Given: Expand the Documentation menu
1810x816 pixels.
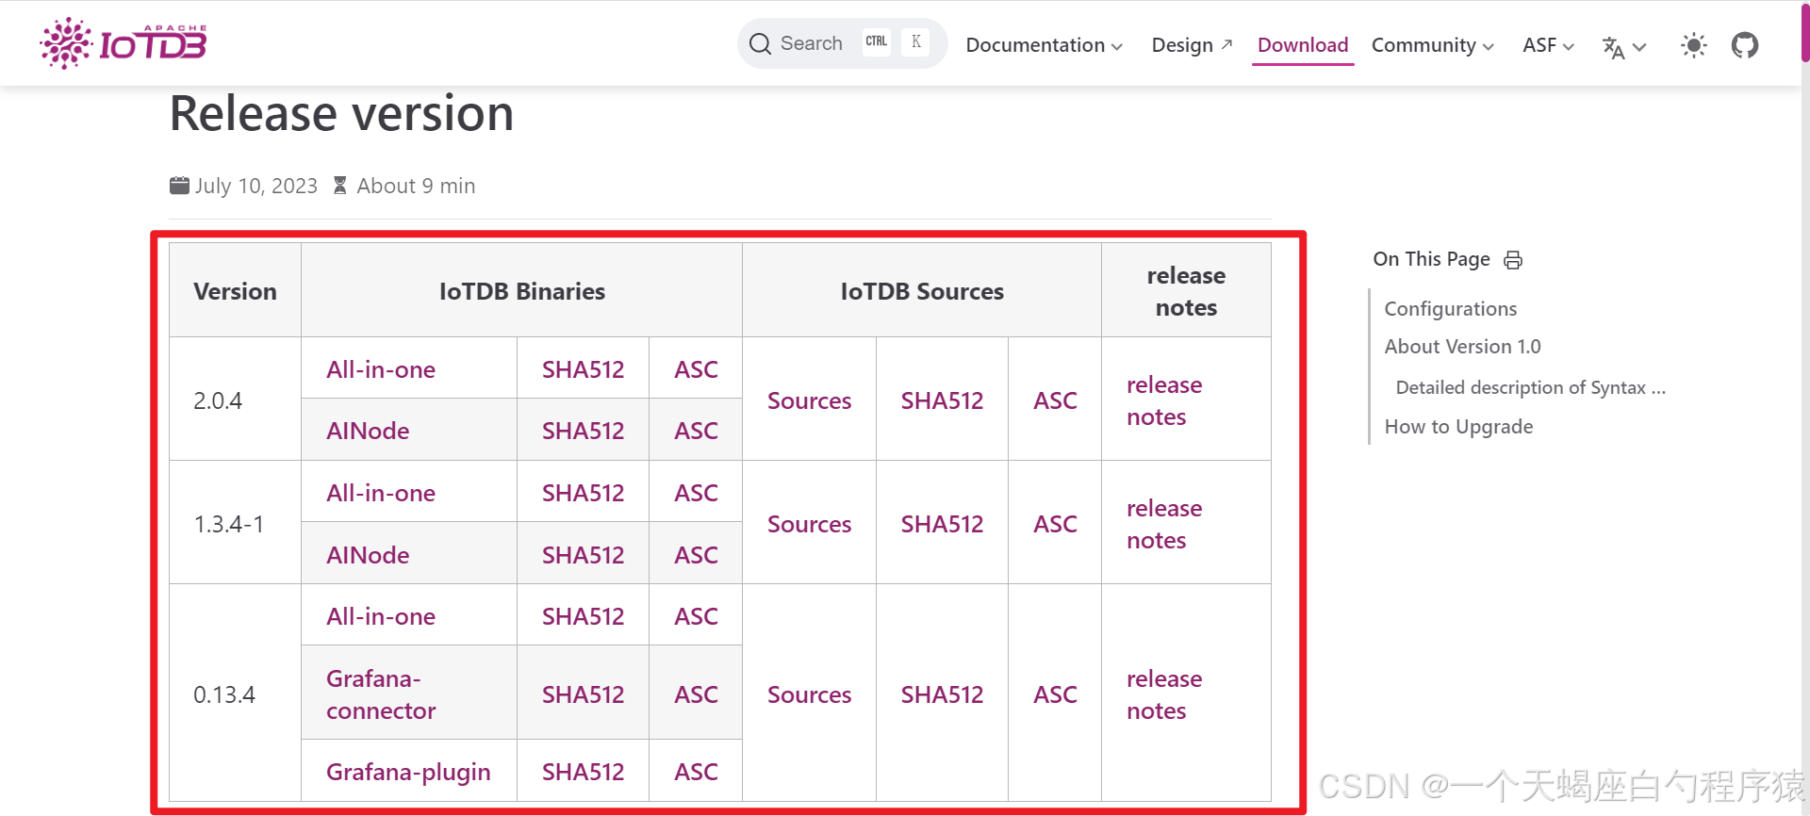Looking at the screenshot, I should pos(1044,45).
